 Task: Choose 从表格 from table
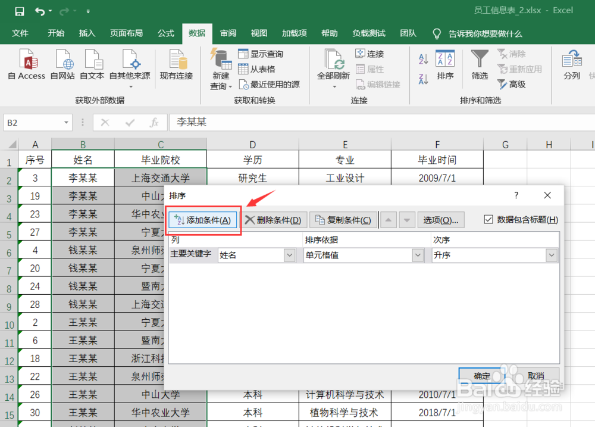point(256,69)
